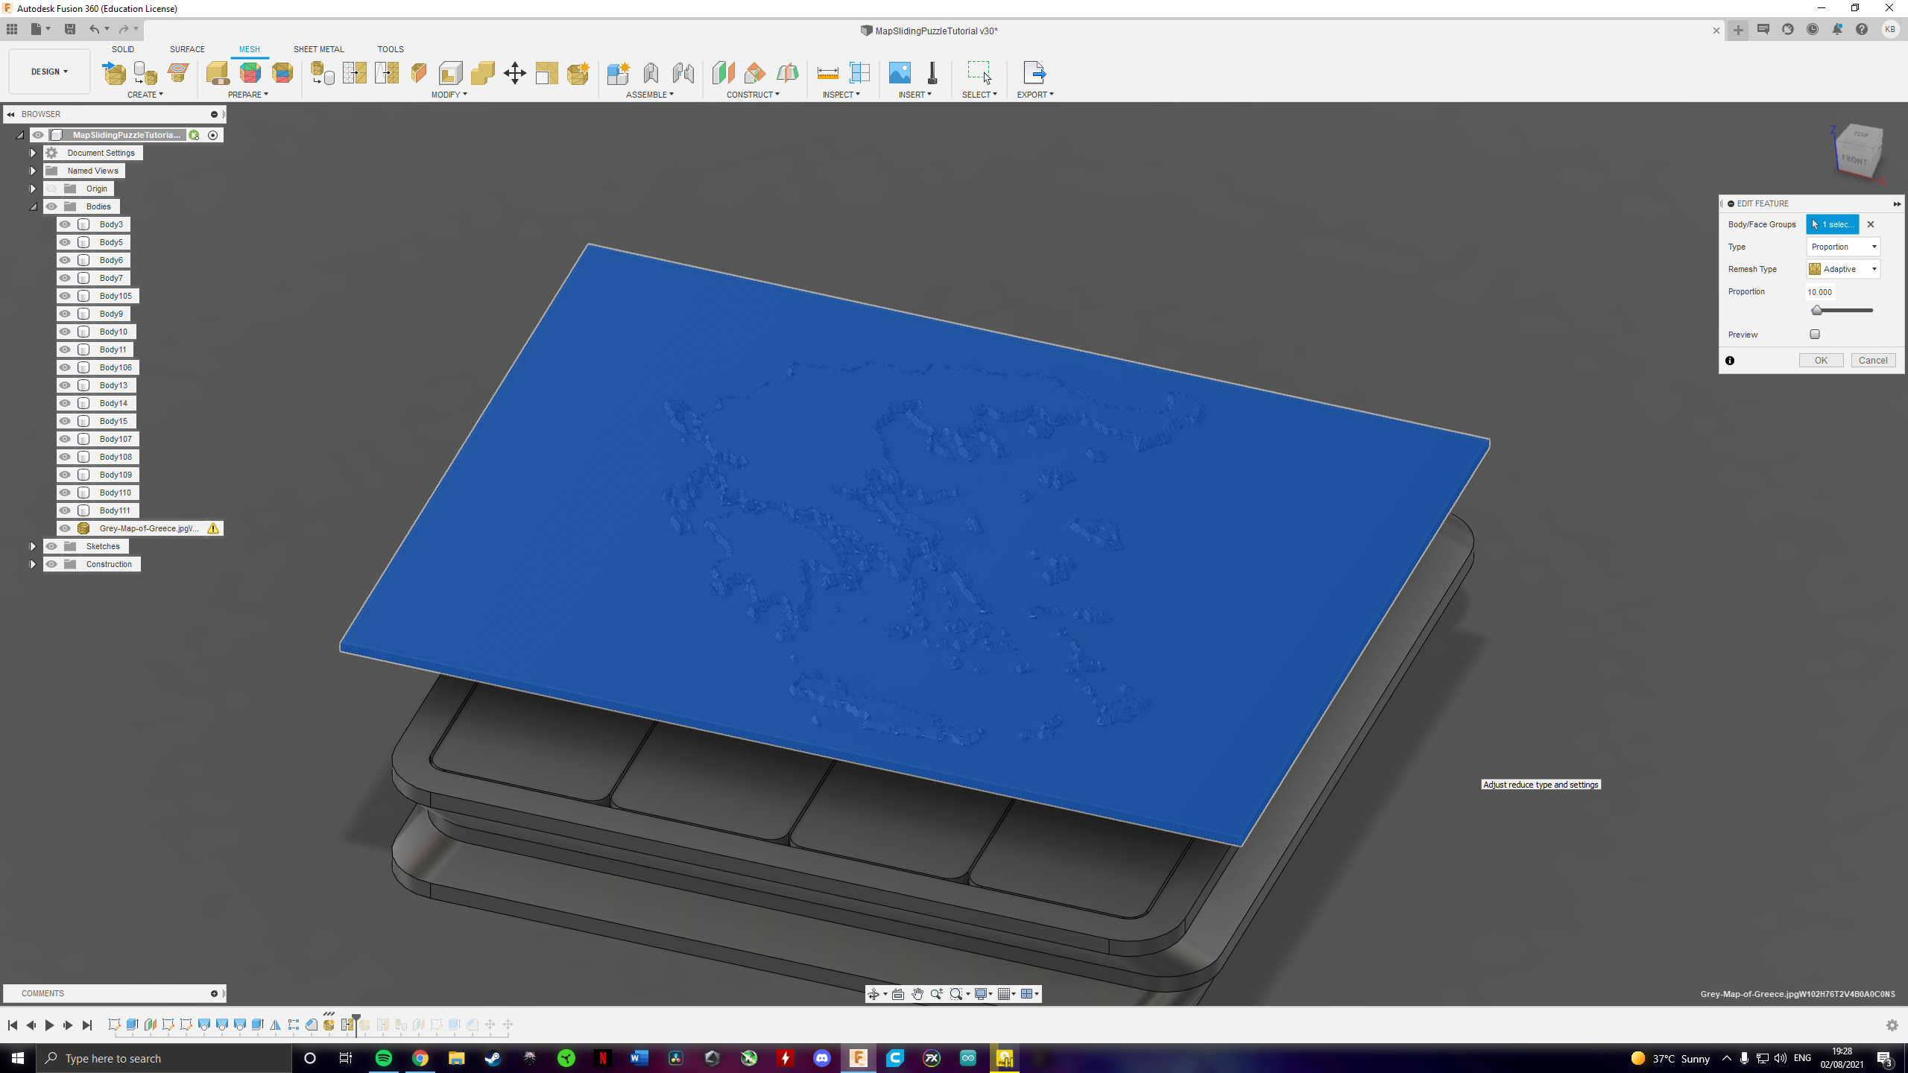Enable the Preview checkbox

(1815, 335)
